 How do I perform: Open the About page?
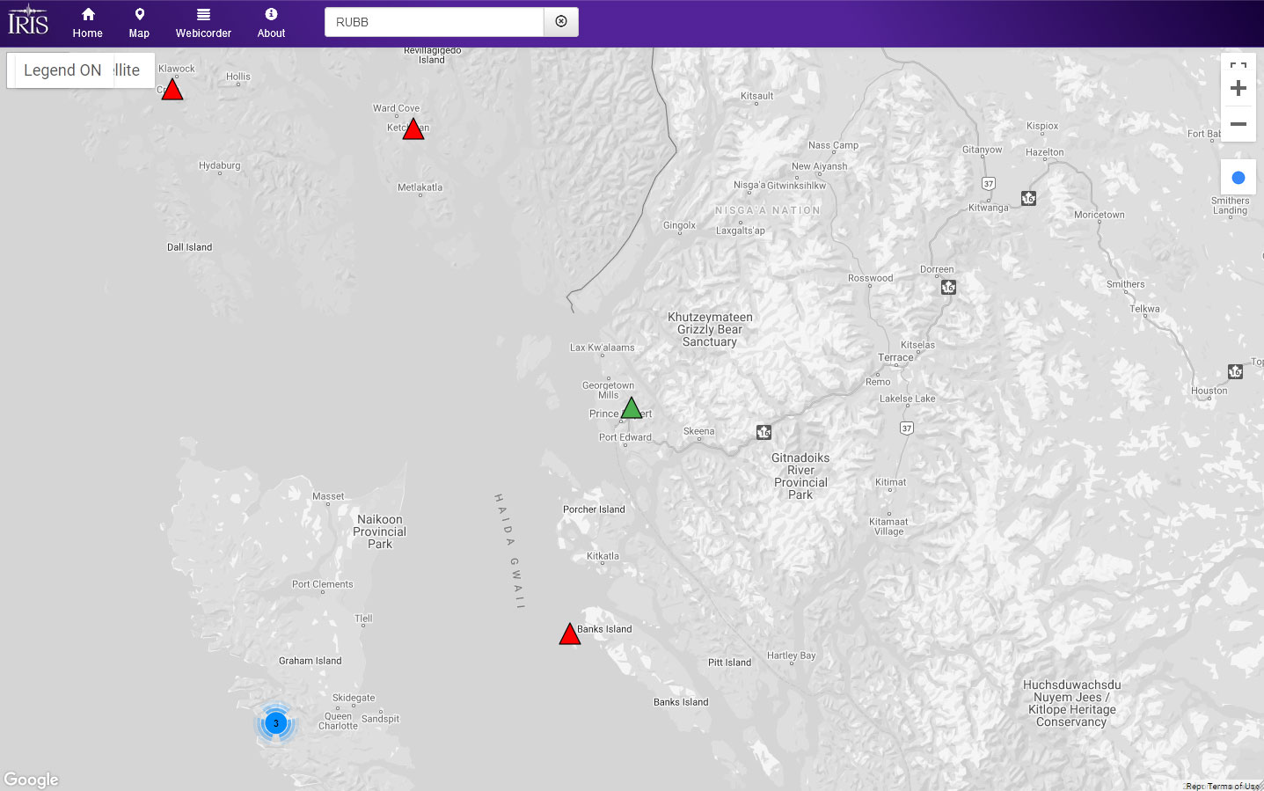[x=271, y=24]
